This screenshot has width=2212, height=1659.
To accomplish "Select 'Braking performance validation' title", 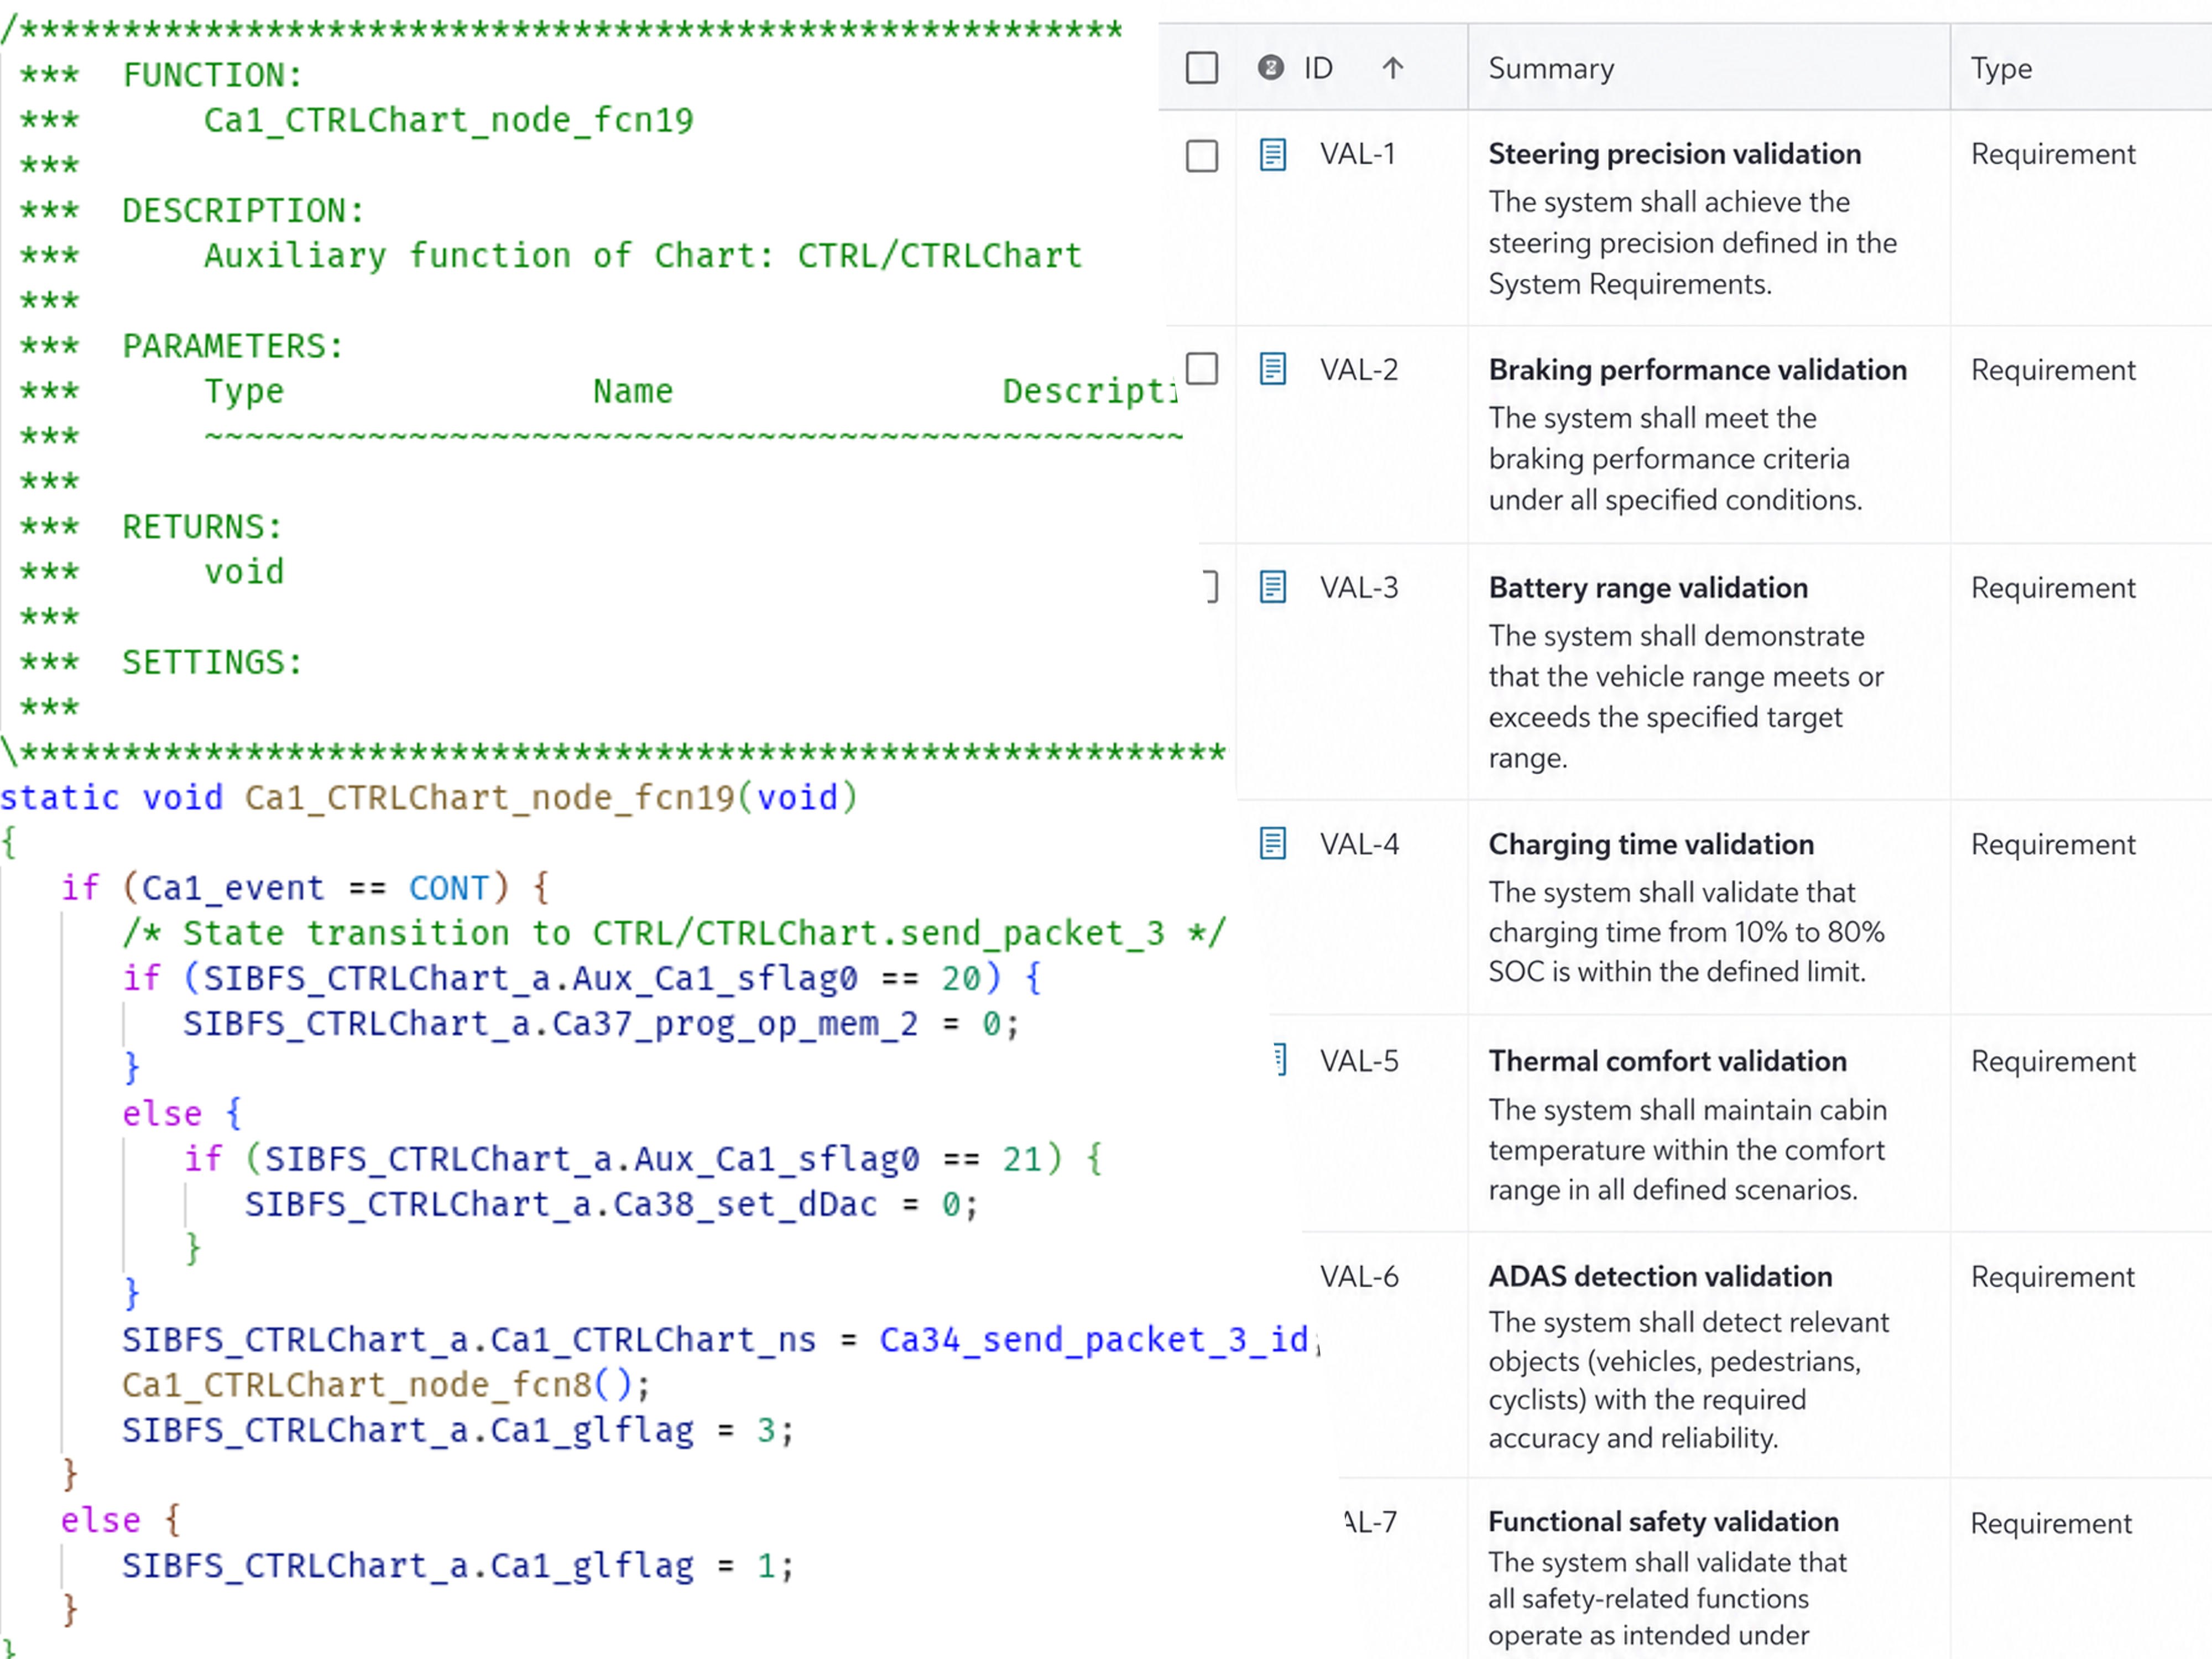I will click(x=1697, y=370).
